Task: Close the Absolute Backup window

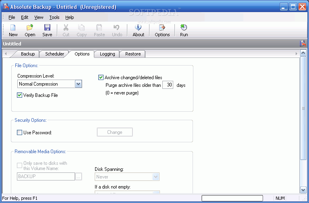Action: 302,7
